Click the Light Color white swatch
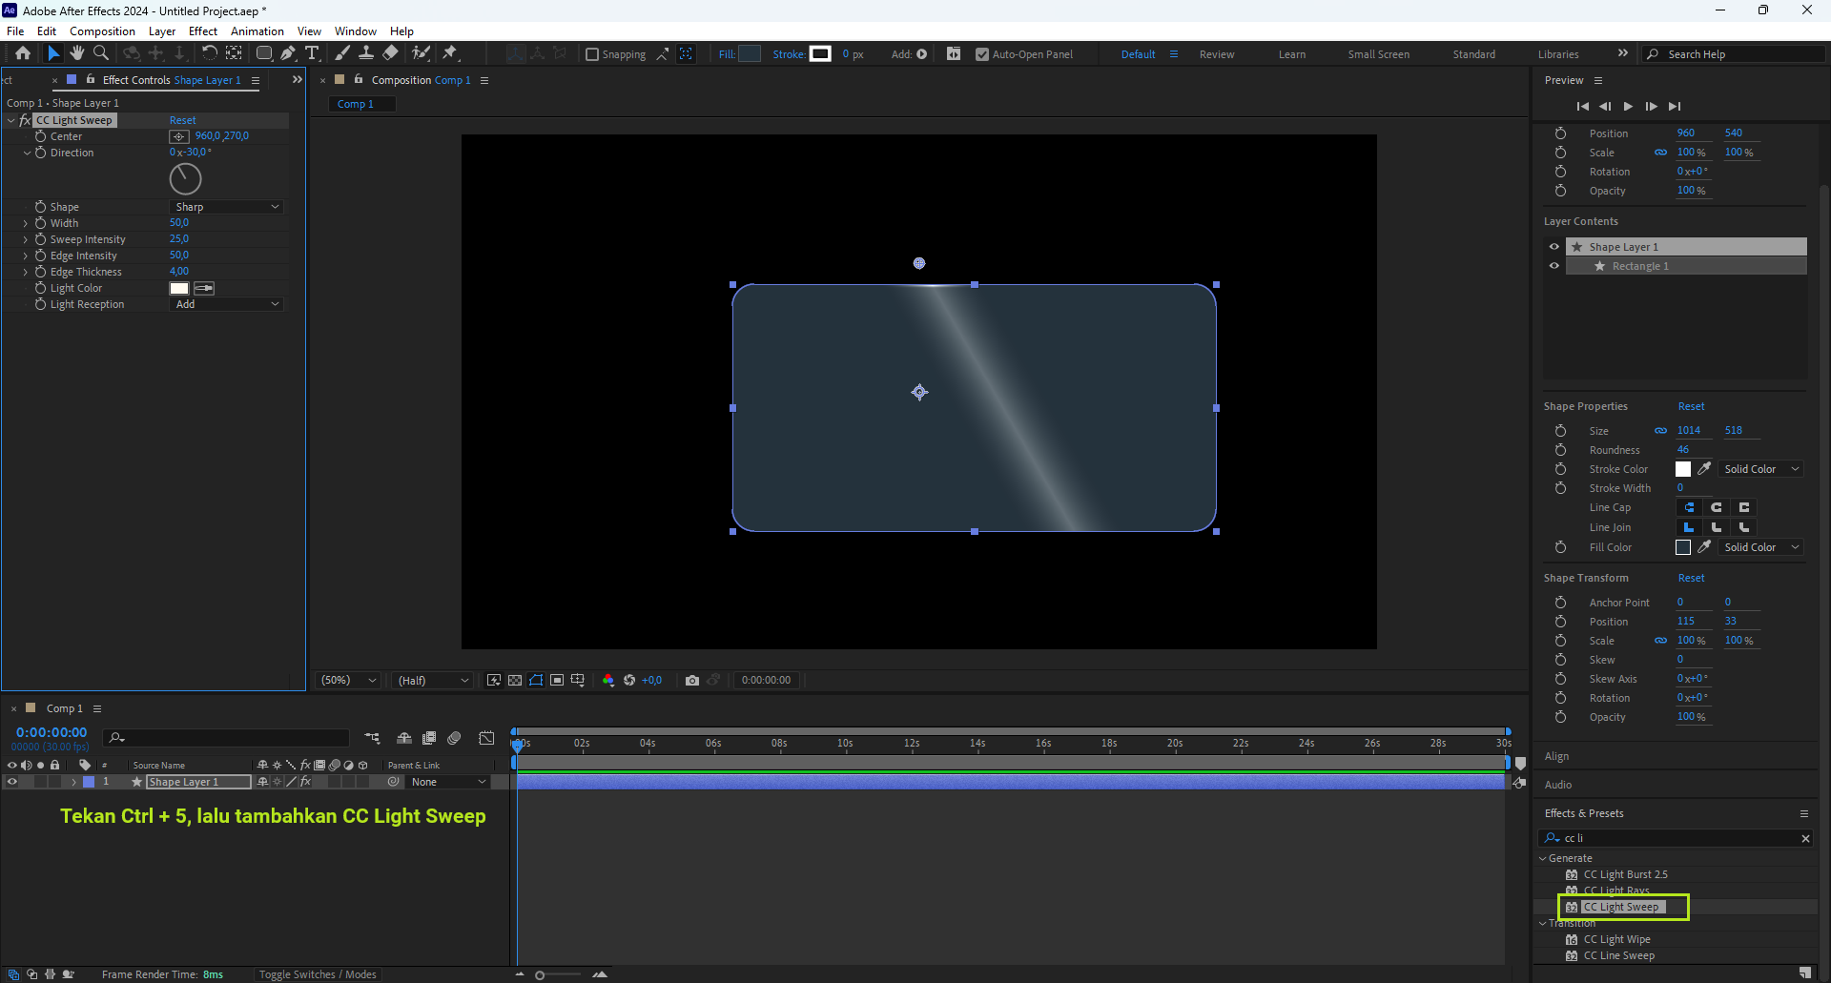Viewport: 1831px width, 983px height. [x=179, y=288]
